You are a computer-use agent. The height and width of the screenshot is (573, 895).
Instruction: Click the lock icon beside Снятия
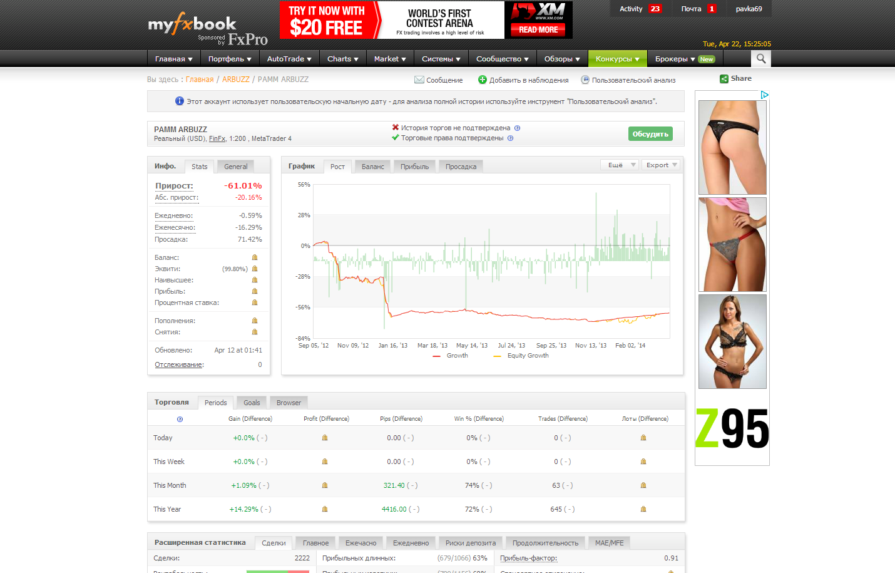pos(255,332)
